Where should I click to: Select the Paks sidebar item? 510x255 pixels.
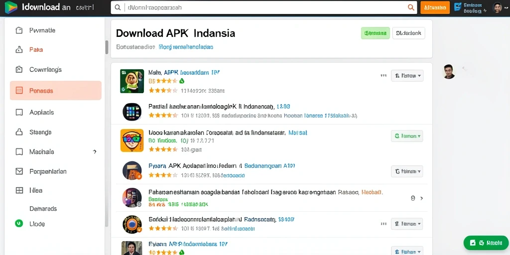pos(36,50)
